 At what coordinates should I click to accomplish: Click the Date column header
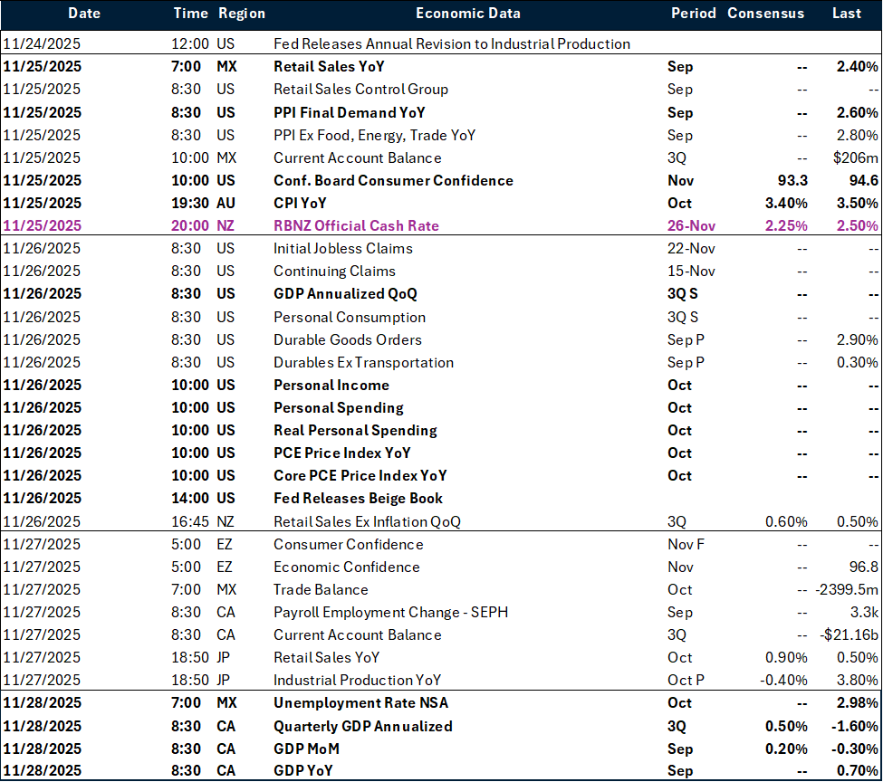84,14
